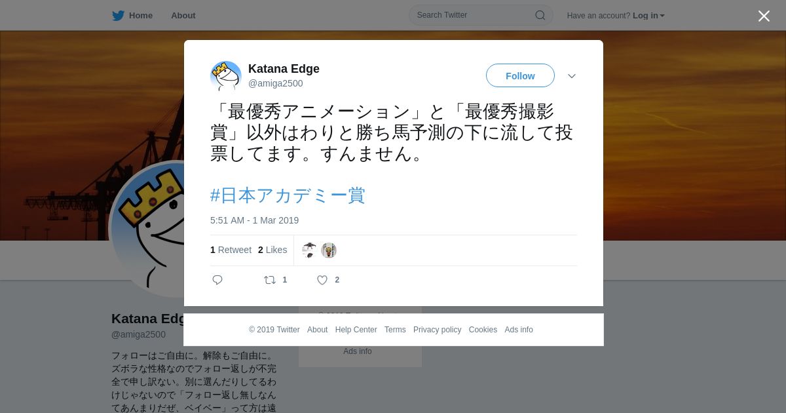This screenshot has width=786, height=413.
Task: Close the tweet overlay with X
Action: pyautogui.click(x=764, y=16)
